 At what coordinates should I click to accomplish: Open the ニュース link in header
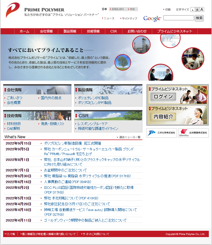[x=108, y=18]
